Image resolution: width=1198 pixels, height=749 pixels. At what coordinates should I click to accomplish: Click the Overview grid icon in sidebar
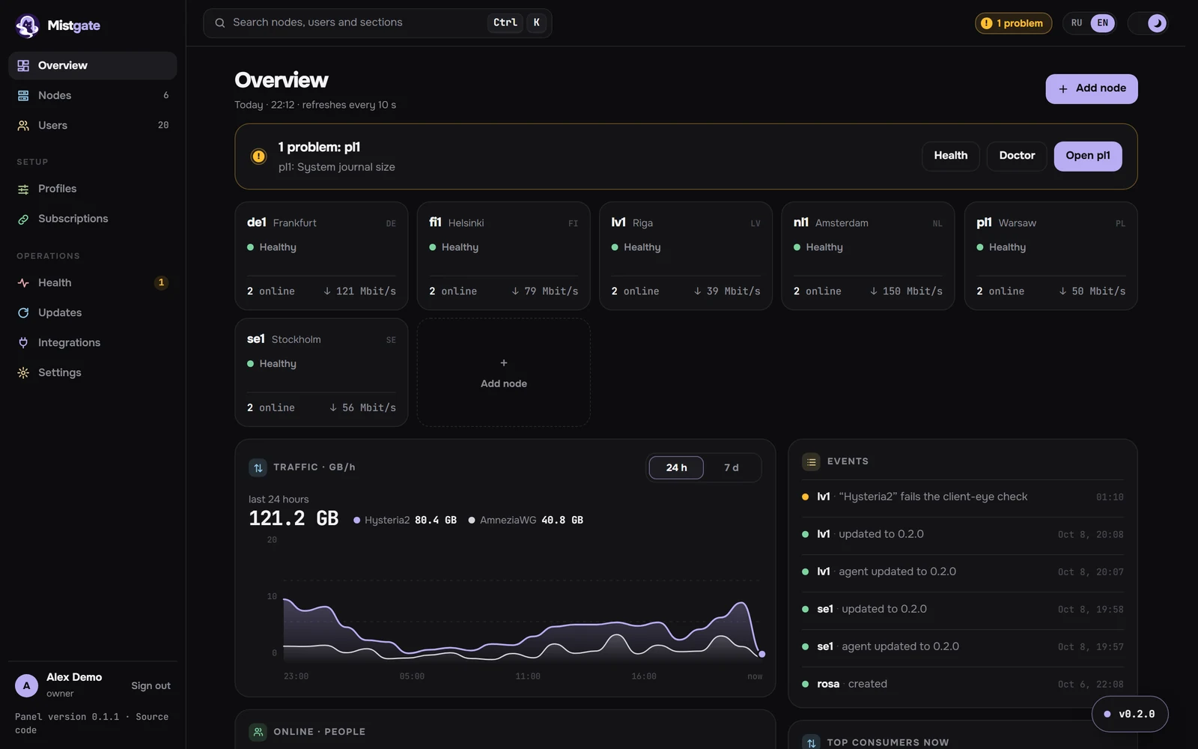(23, 66)
